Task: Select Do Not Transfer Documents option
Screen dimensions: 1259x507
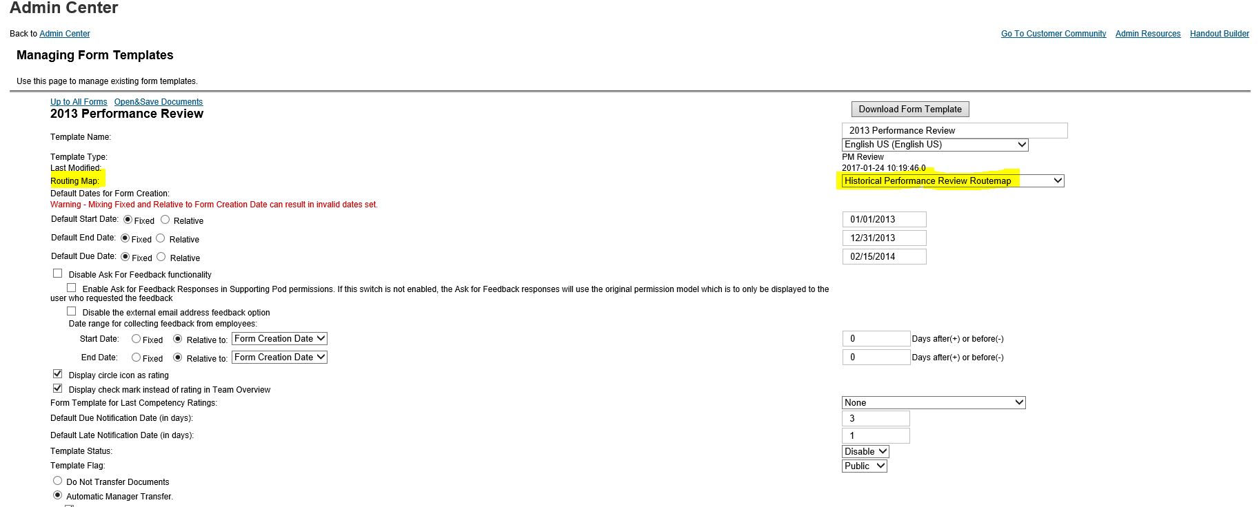Action: click(x=58, y=481)
